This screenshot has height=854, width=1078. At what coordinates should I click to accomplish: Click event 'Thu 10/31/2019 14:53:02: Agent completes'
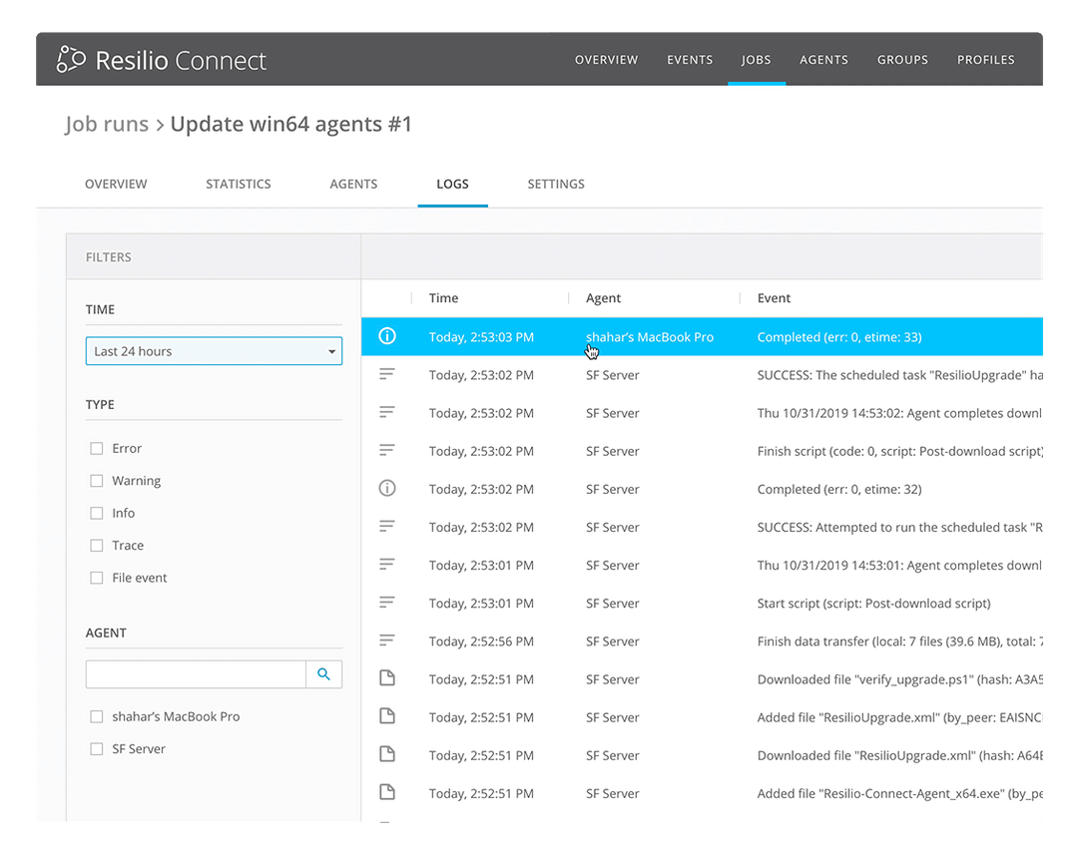tap(899, 413)
